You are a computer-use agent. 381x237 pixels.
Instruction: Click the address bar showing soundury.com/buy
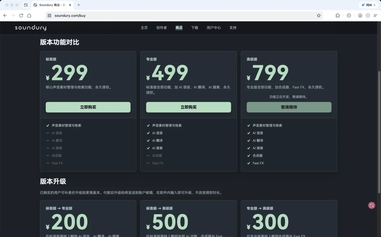pos(184,16)
